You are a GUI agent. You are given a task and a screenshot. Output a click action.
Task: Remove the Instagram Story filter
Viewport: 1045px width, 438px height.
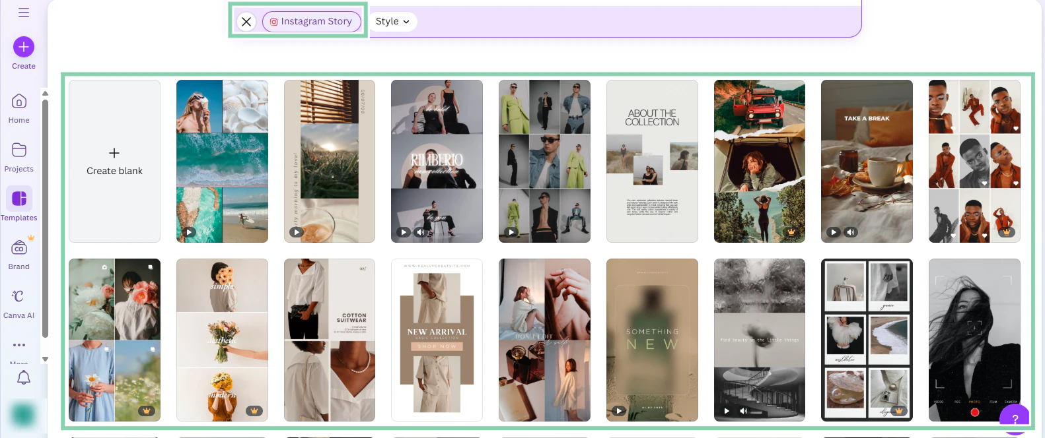coord(246,21)
